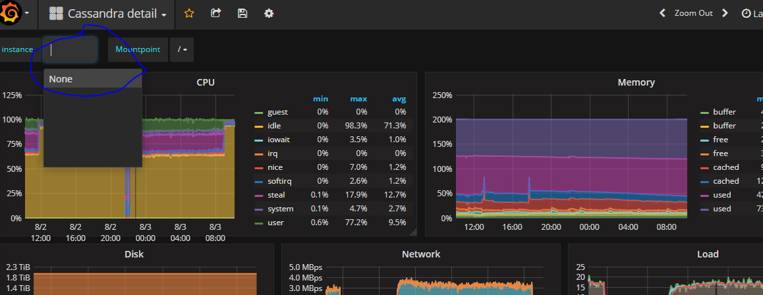Open color picker for user series
The image size is (763, 295).
tap(259, 223)
